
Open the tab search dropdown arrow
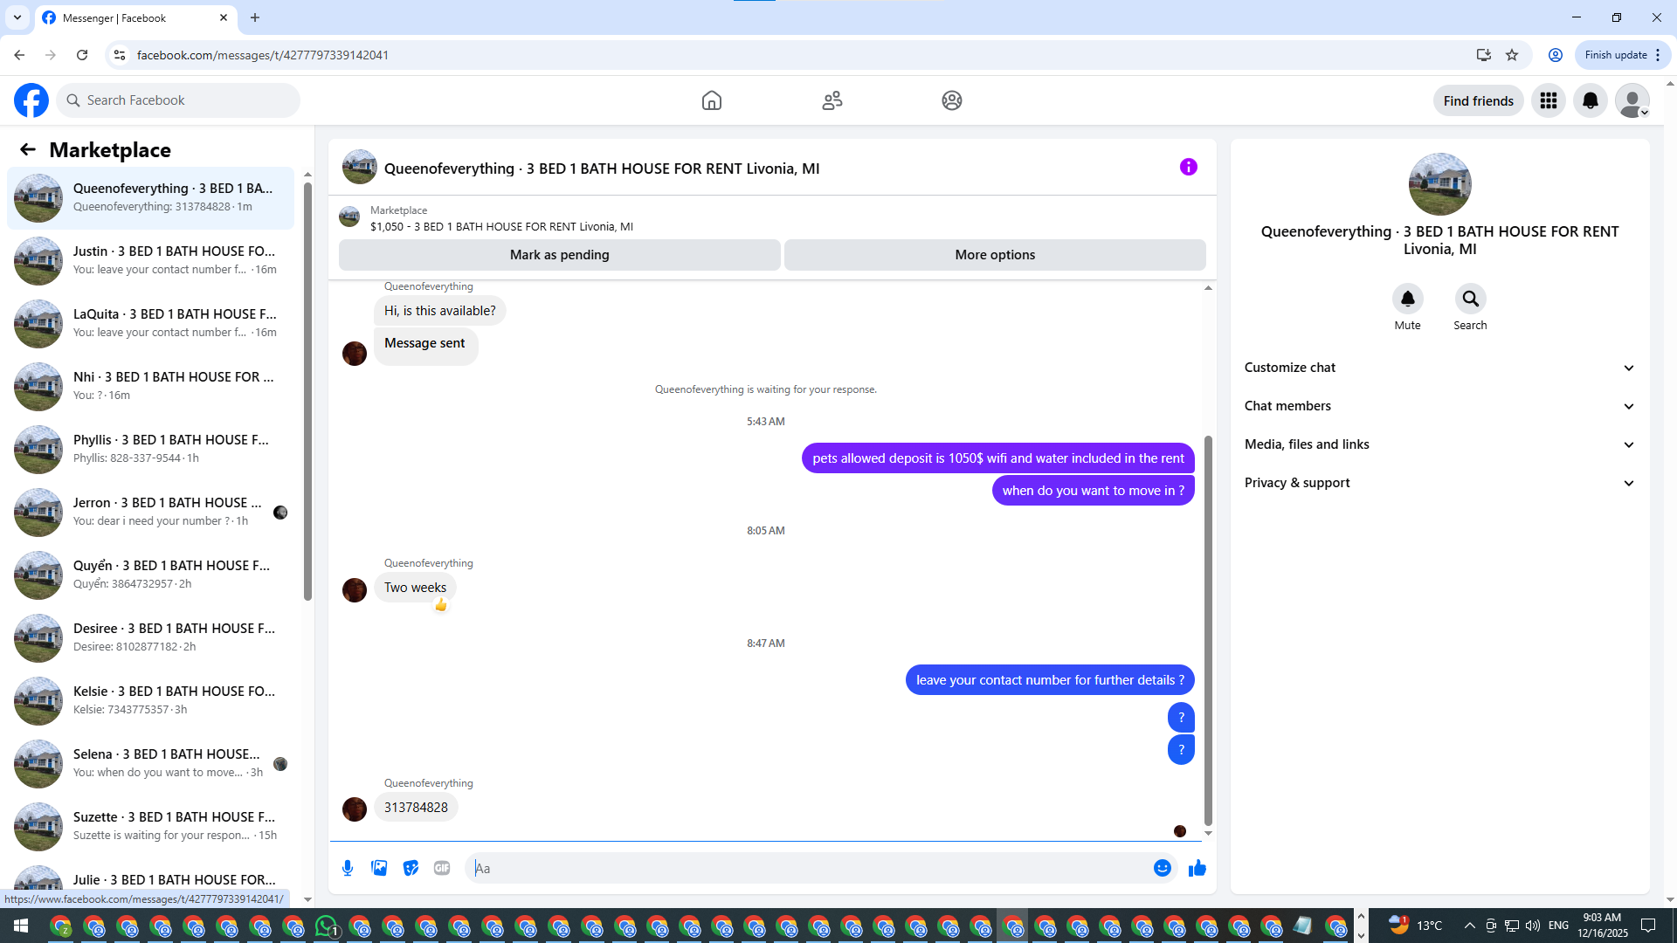pyautogui.click(x=17, y=17)
